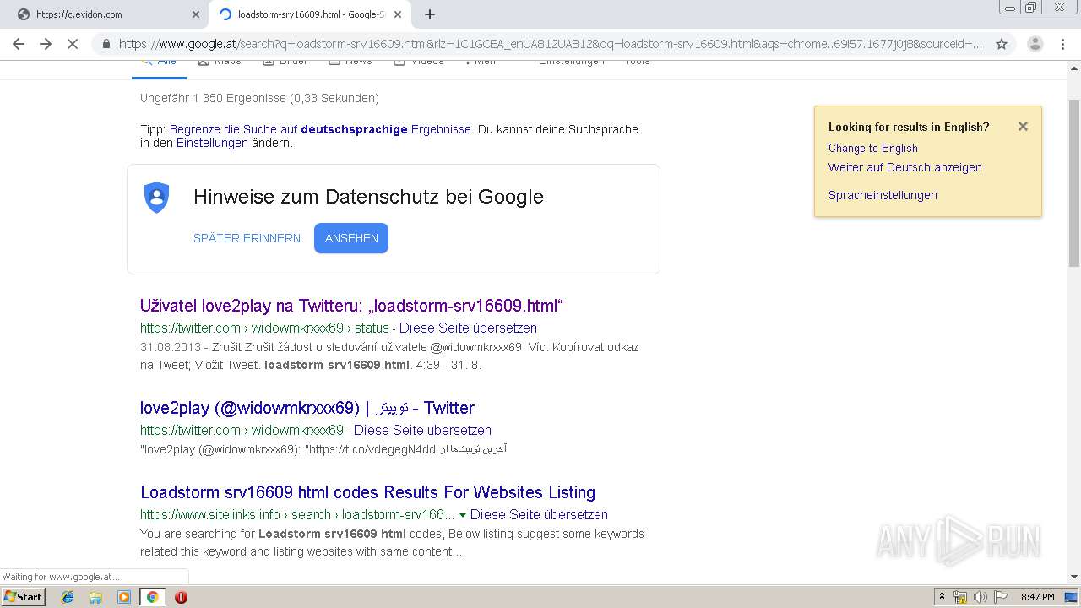Click Change to English link
1081x608 pixels.
(872, 148)
